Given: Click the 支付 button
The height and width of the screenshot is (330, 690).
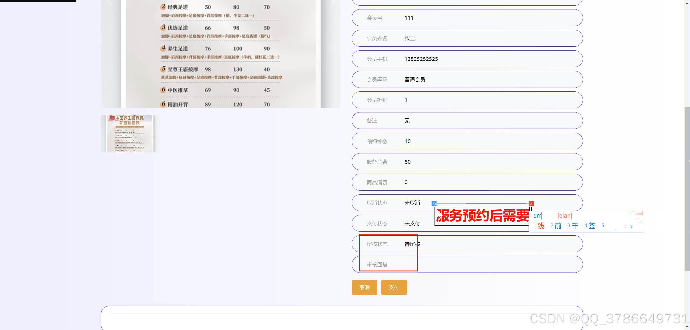Looking at the screenshot, I should pos(394,287).
